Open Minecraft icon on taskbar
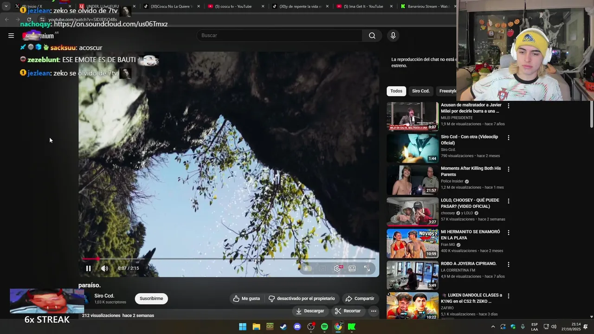594x334 pixels. coord(270,327)
